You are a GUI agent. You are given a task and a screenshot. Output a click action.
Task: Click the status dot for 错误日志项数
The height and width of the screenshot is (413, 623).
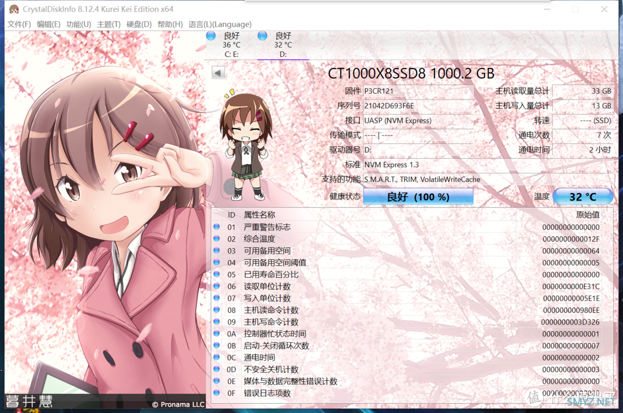216,393
